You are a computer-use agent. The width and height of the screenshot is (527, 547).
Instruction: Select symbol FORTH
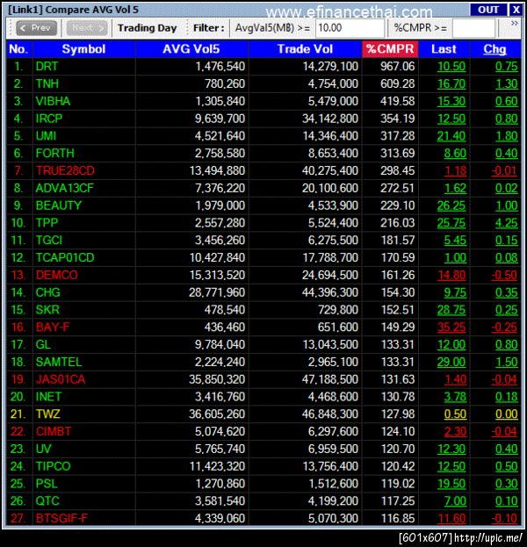(x=54, y=153)
